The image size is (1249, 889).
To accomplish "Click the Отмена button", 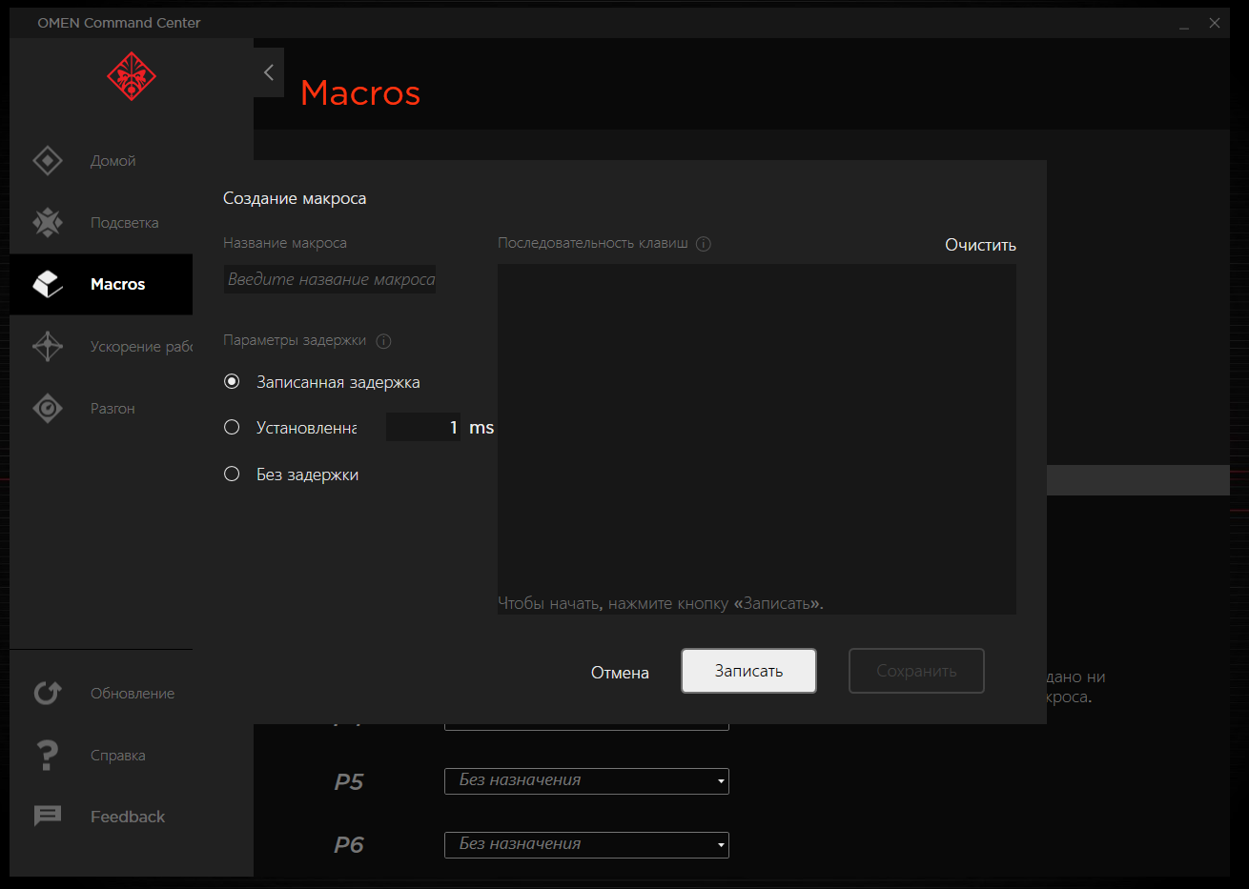I will coord(620,673).
